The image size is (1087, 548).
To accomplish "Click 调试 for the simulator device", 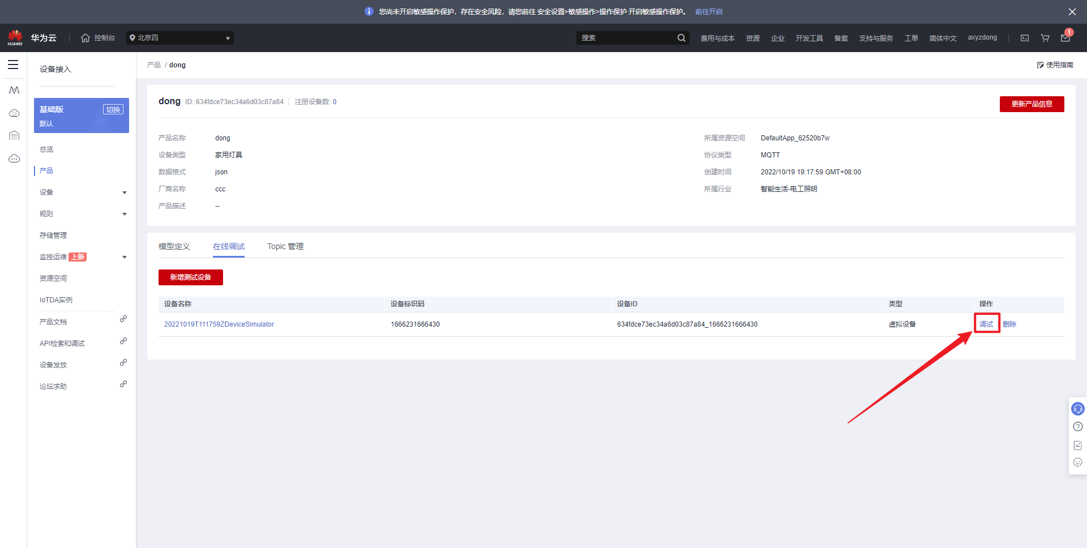I will [986, 324].
